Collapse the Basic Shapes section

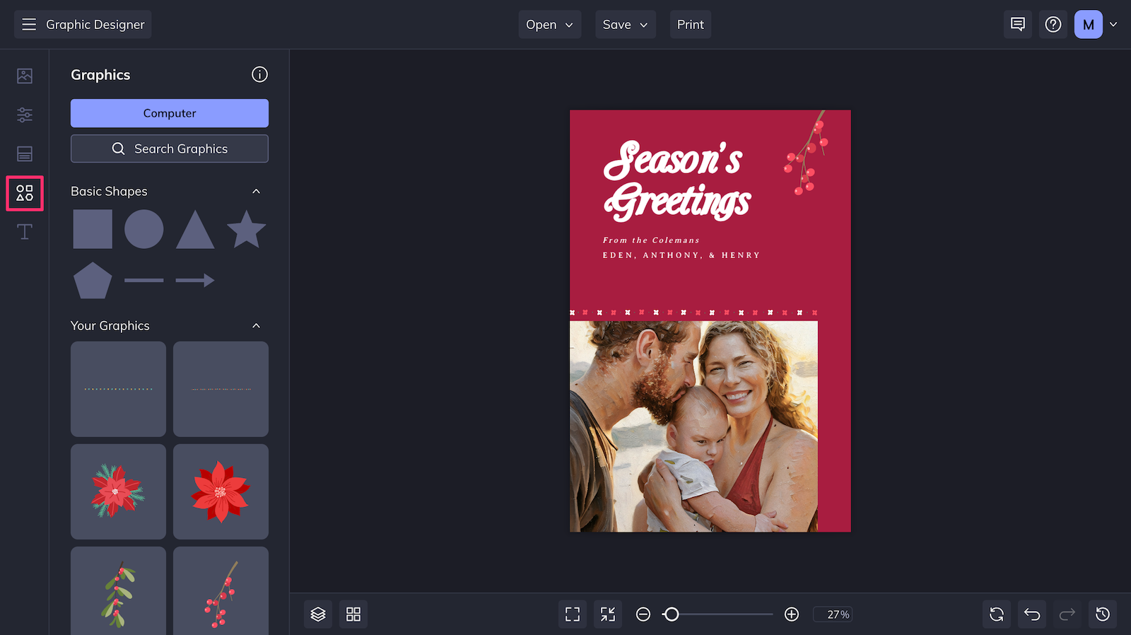(x=256, y=192)
